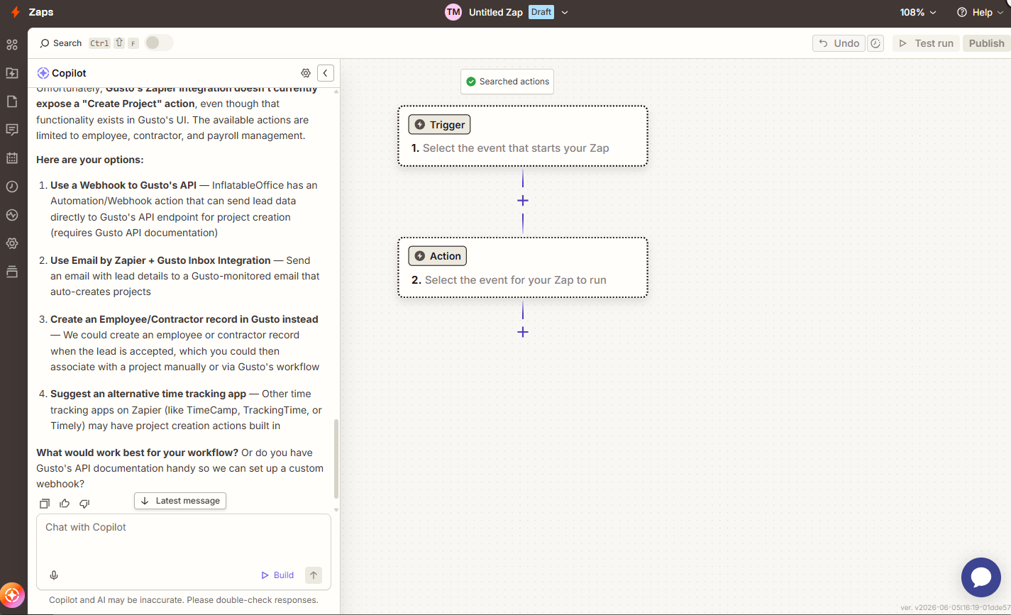Click the Searched actions status chip
Viewport: 1011px width, 615px height.
[507, 82]
